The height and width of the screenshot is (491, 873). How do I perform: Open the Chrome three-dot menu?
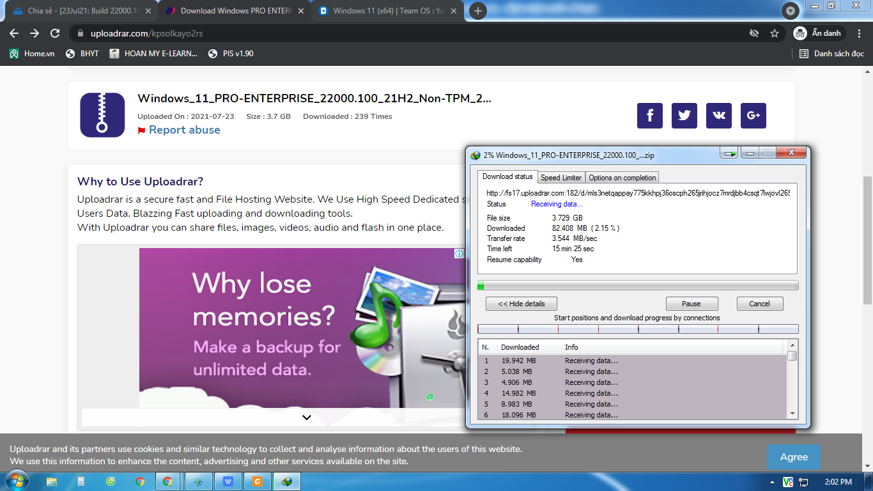(858, 33)
